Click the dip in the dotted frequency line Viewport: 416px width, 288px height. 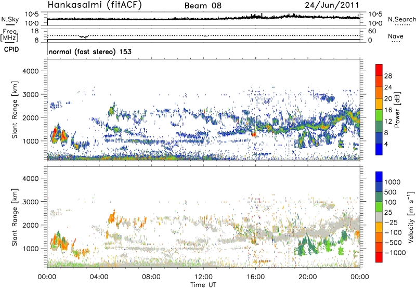[84, 36]
